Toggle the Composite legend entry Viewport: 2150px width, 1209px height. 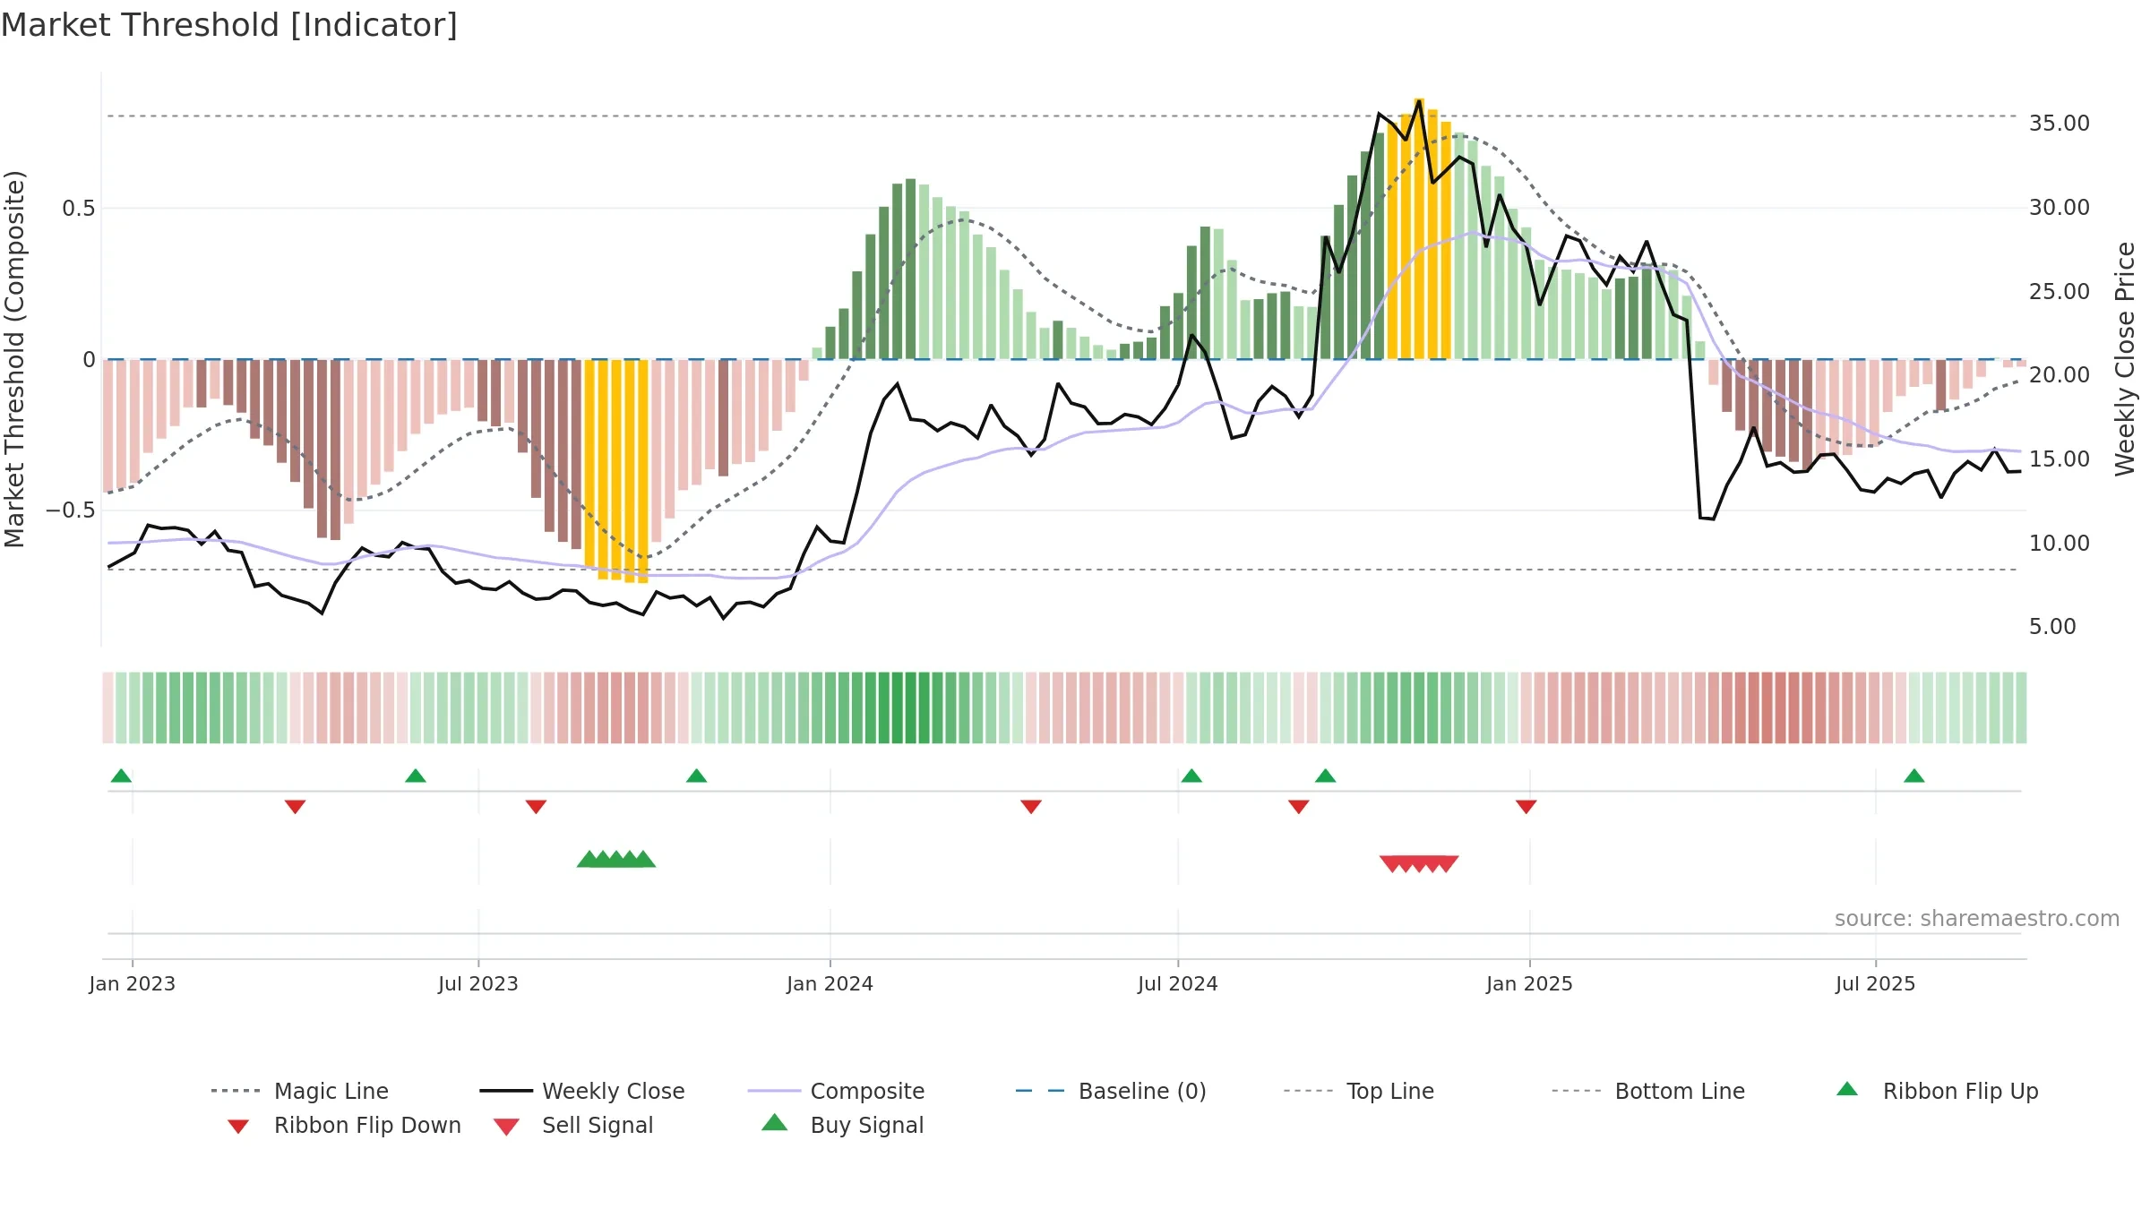836,1091
